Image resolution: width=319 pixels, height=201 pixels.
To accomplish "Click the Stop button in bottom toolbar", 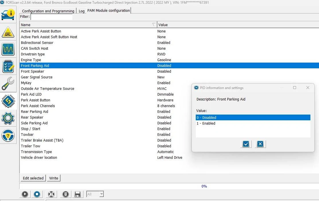I will pos(37,194).
